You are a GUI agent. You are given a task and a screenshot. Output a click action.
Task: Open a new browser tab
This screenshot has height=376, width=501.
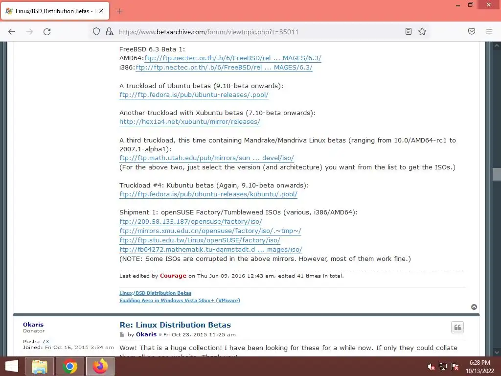119,11
